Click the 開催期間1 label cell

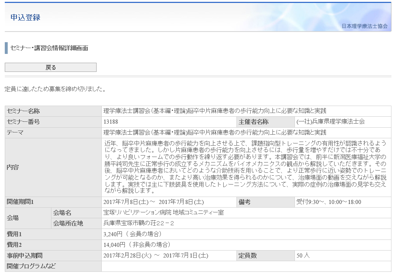point(53,202)
